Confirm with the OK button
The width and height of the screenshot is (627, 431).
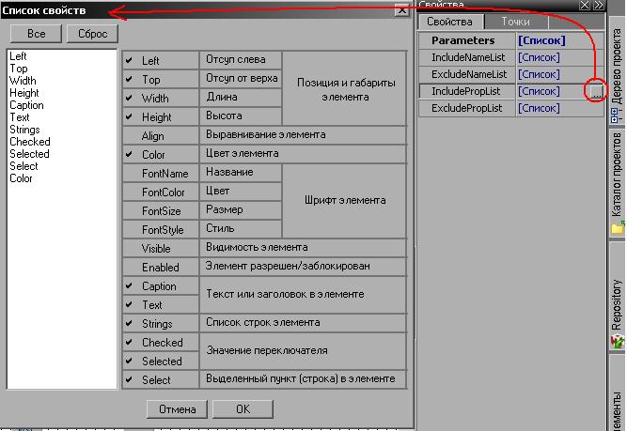click(x=243, y=409)
